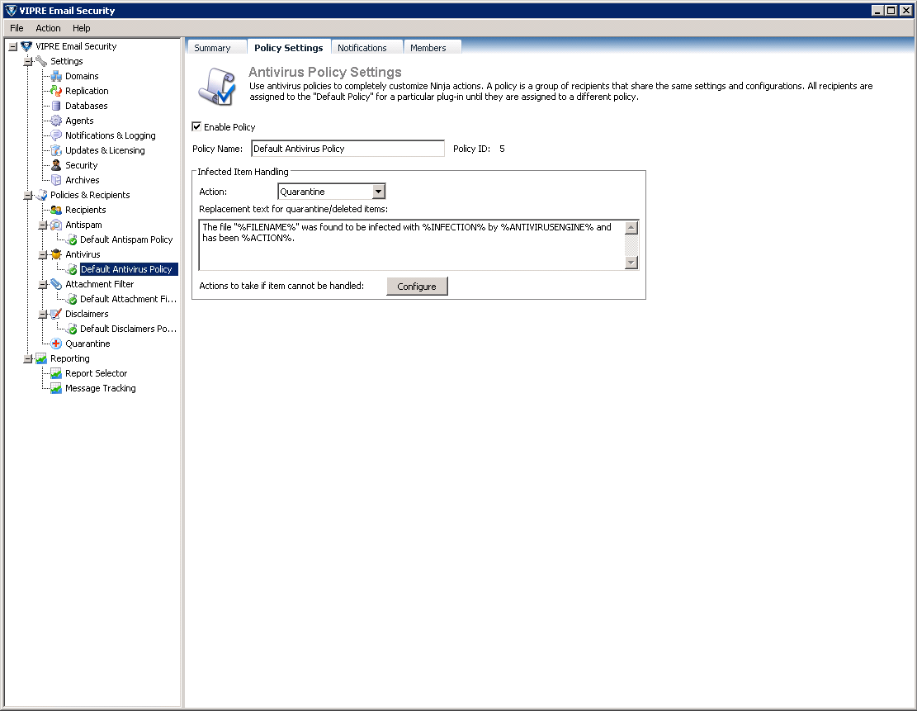Click the VIPRE shield icon at tree root
917x711 pixels.
tap(26, 46)
